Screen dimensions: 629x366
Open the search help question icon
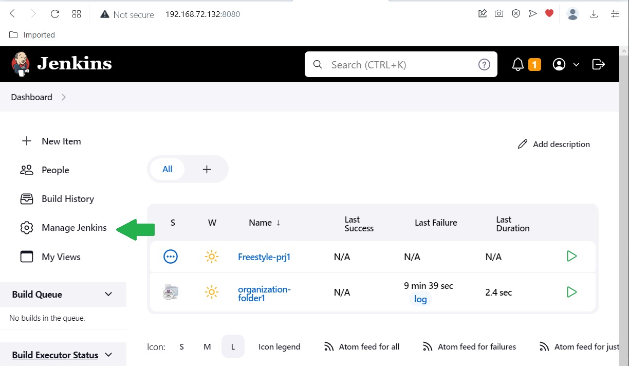[484, 65]
